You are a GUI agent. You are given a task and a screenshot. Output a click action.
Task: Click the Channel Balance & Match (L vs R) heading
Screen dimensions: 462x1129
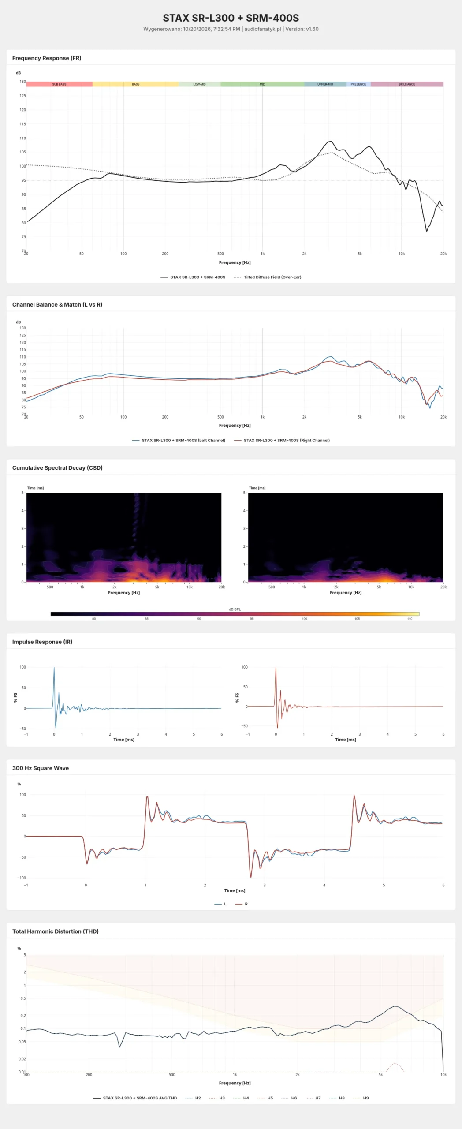[x=57, y=305]
